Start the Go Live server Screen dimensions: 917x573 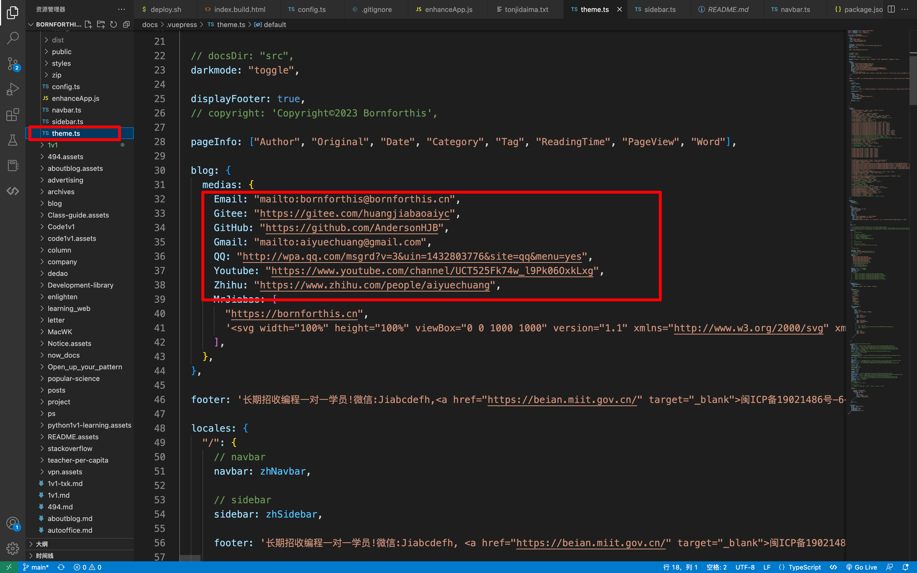861,567
